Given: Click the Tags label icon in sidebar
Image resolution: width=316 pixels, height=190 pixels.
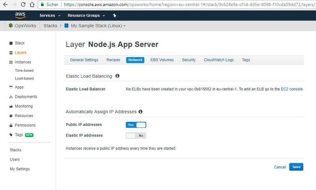Looking at the screenshot, I should (x=11, y=135).
